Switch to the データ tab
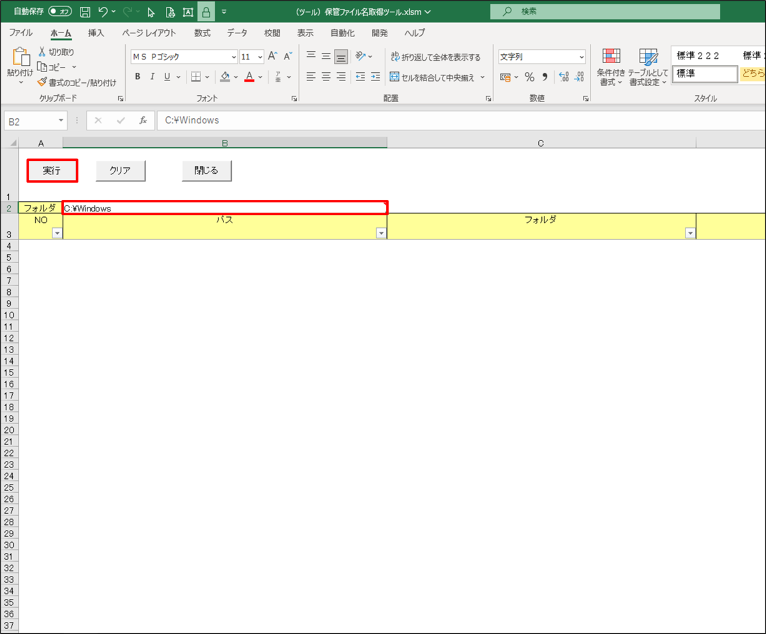Viewport: 766px width, 634px height. coord(237,33)
